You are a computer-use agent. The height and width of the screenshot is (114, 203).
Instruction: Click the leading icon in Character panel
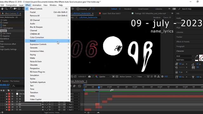(193, 64)
